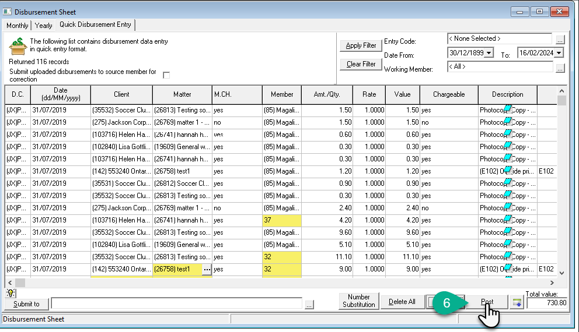Click amount cell 4.20

click(327, 220)
